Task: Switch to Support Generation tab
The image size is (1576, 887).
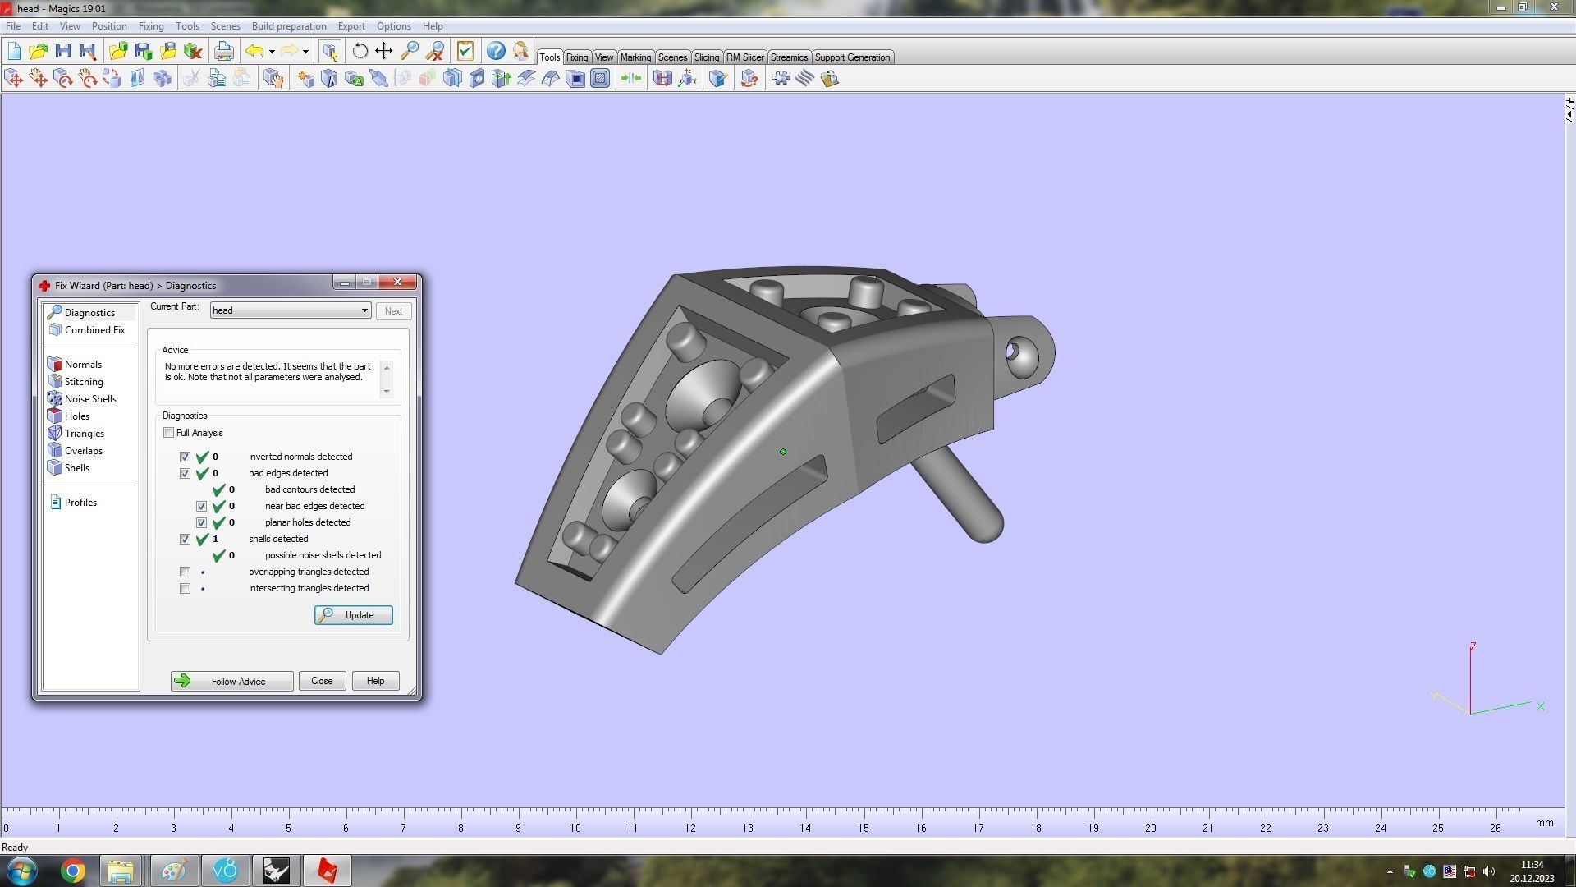Action: pyautogui.click(x=851, y=57)
